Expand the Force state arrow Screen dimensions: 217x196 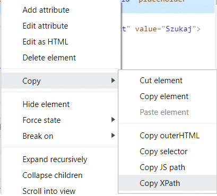[113, 120]
